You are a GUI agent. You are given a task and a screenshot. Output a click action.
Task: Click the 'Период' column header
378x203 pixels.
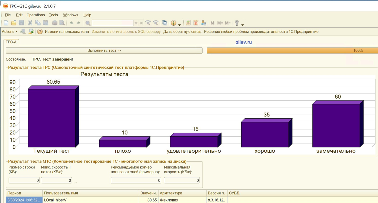[24, 193]
